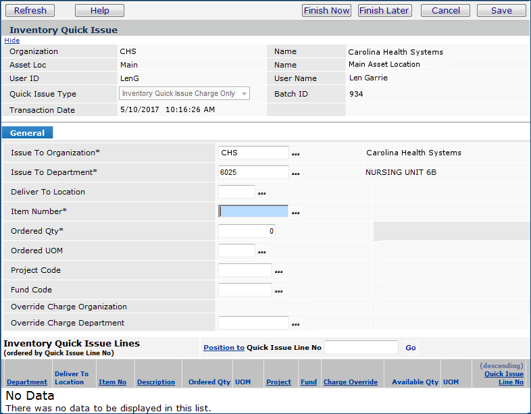Screen dimensions: 531x414
Task: Open the Help button
Action: click(99, 10)
